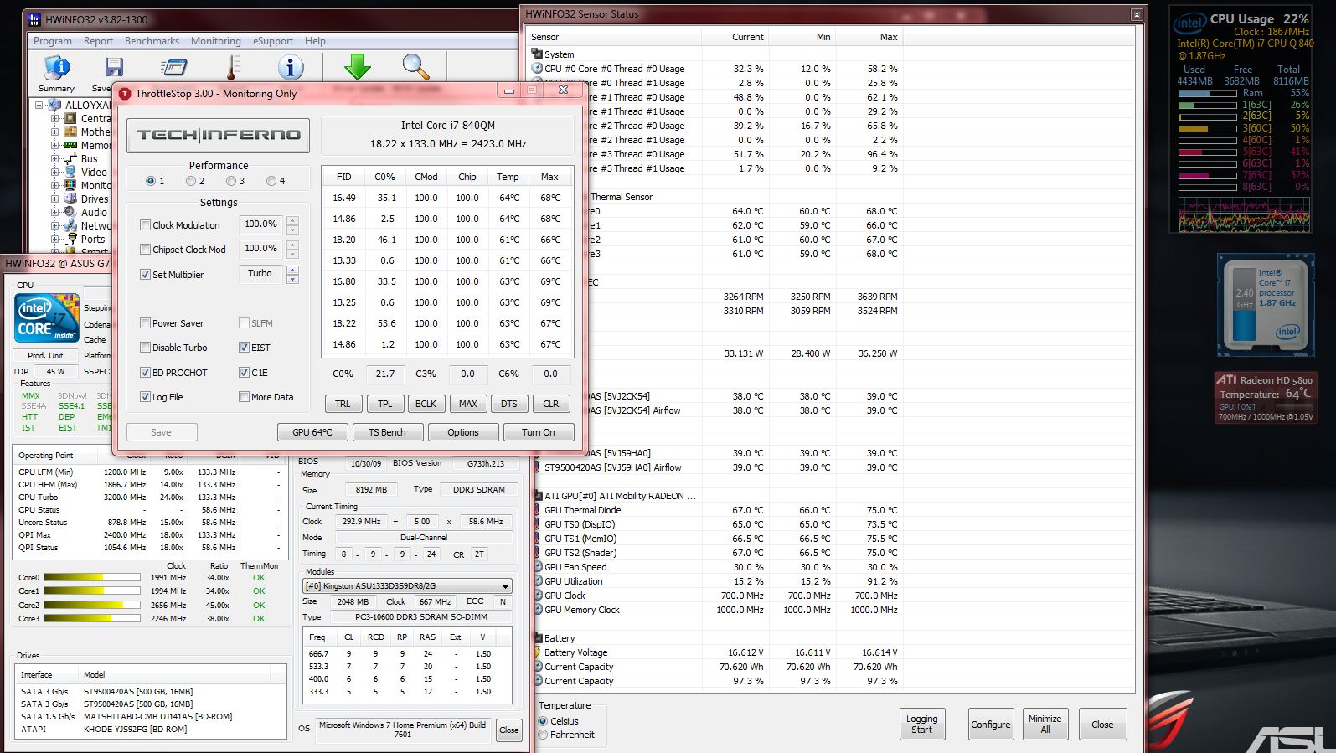Enable the More Data checkbox

(244, 397)
